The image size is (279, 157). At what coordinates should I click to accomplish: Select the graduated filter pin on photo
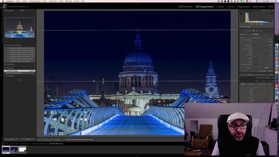94,81
